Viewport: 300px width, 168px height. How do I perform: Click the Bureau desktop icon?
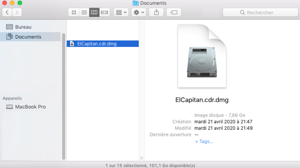coord(9,27)
